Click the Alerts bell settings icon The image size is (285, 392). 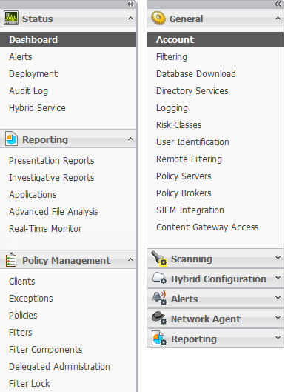pos(159,298)
